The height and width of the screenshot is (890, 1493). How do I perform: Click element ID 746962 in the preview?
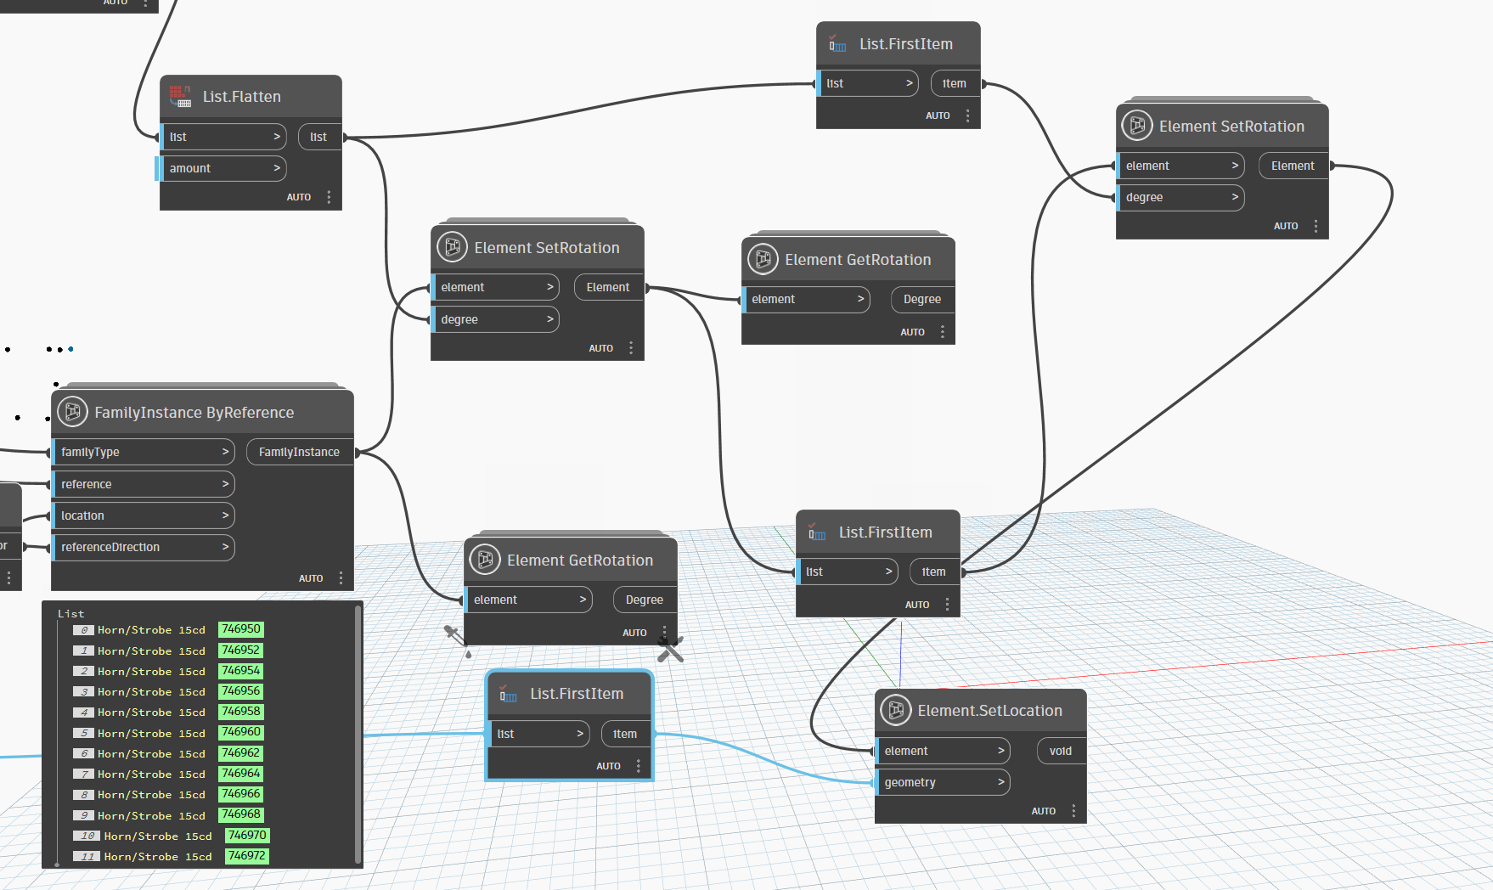pyautogui.click(x=241, y=753)
